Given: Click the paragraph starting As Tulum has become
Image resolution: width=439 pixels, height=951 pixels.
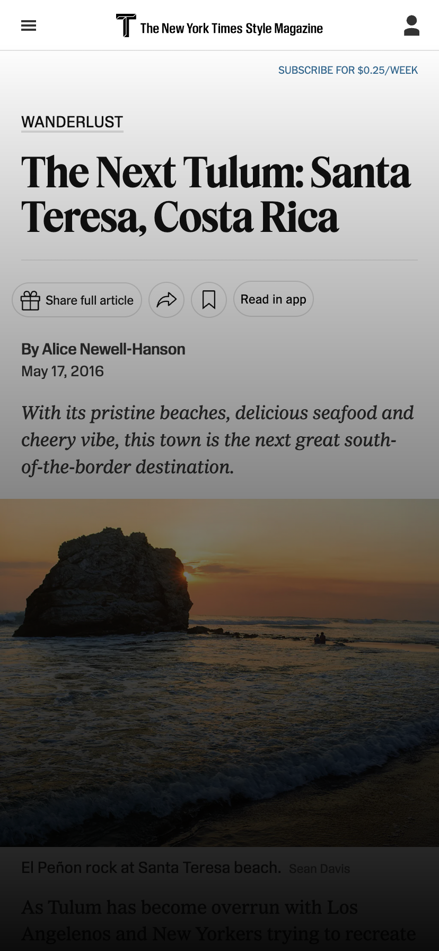Looking at the screenshot, I should 218,921.
